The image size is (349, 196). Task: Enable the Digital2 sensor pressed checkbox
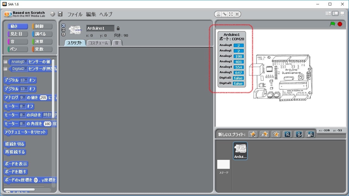pos(5,69)
